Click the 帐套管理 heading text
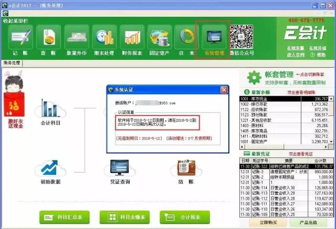 coord(279,75)
